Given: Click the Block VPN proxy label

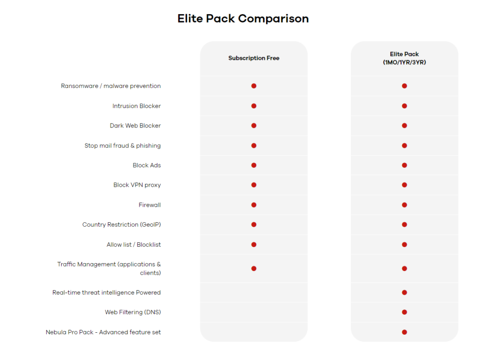Looking at the screenshot, I should [137, 185].
